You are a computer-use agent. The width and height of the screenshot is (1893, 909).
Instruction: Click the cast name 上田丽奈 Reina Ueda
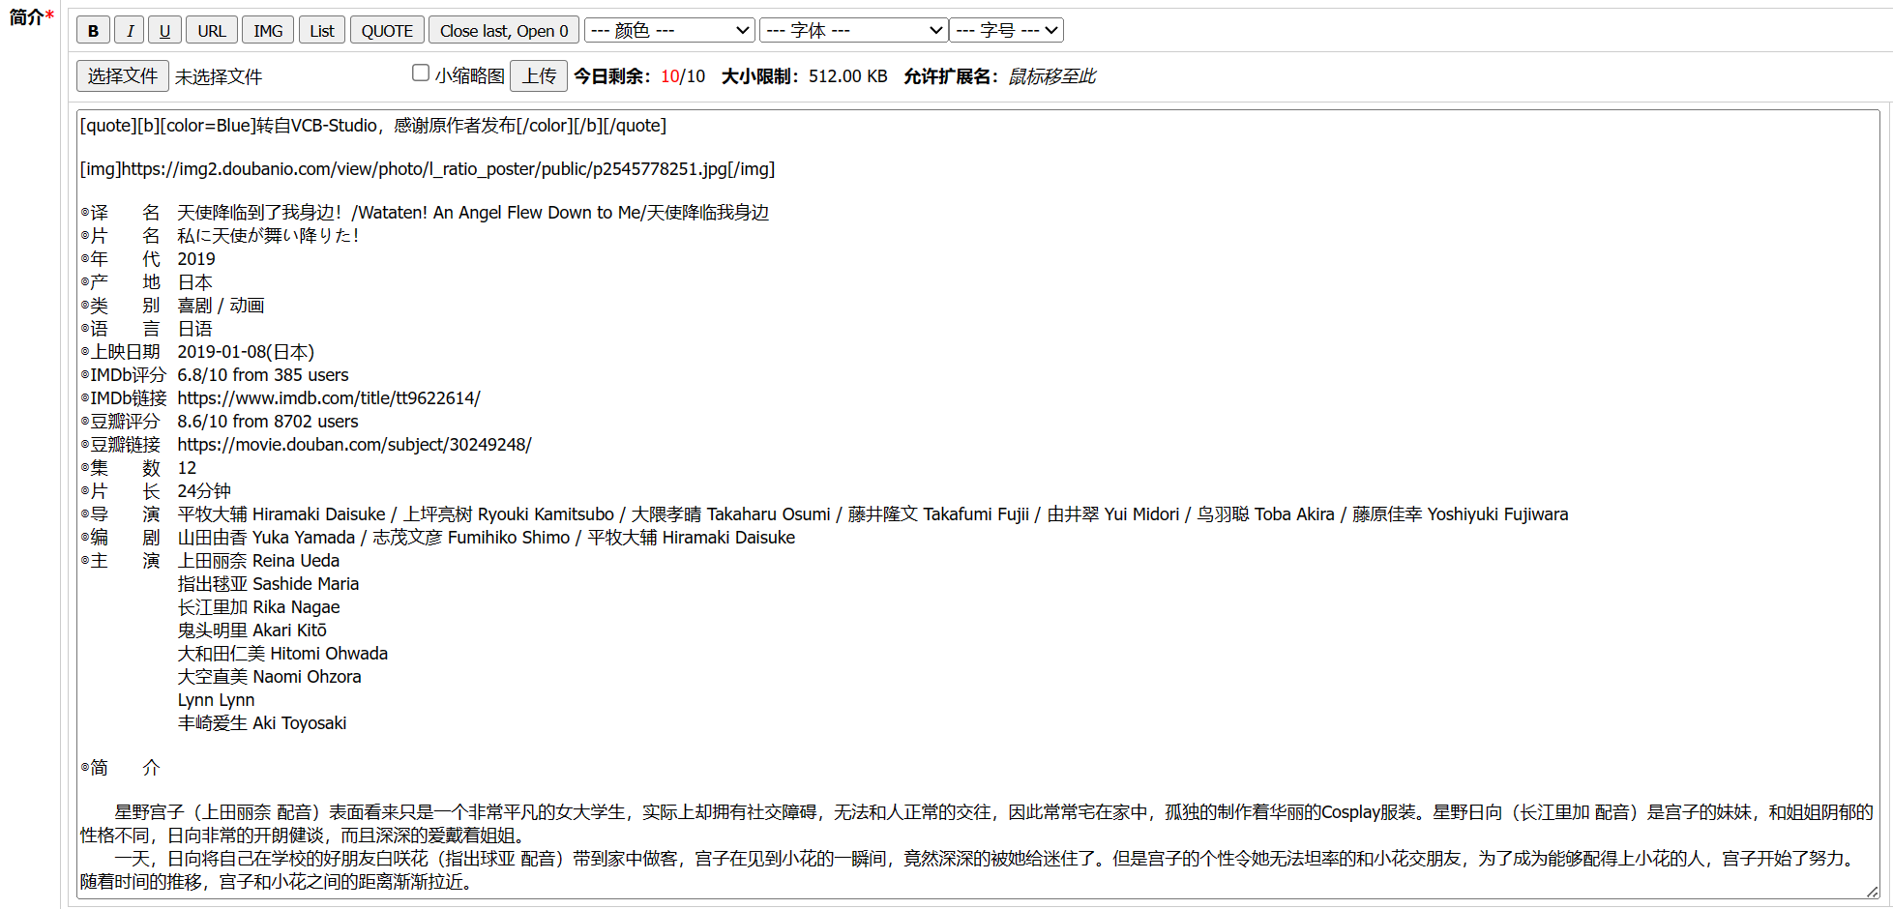(258, 561)
